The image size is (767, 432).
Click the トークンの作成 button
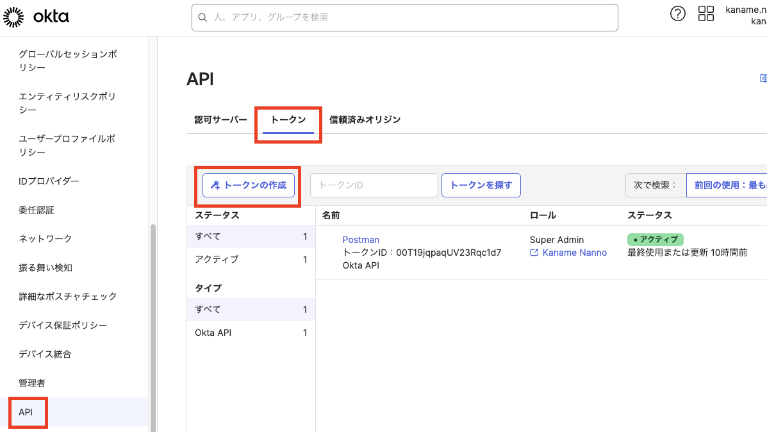click(249, 185)
